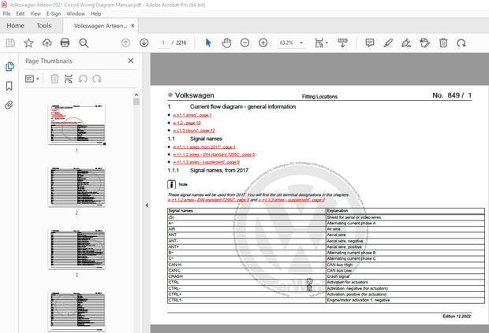The height and width of the screenshot is (333, 489).
Task: Collapse navigation pane with left arrow
Action: 147,205
